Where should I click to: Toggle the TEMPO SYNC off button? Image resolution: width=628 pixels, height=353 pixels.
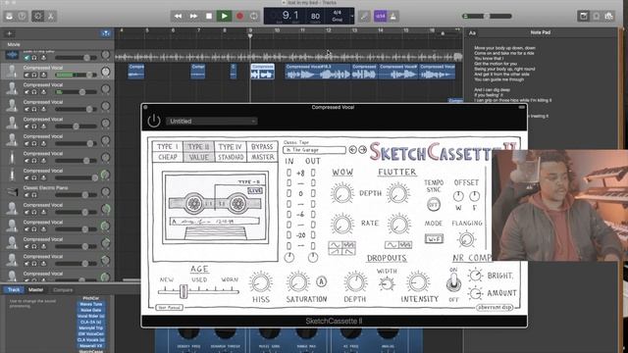[434, 205]
